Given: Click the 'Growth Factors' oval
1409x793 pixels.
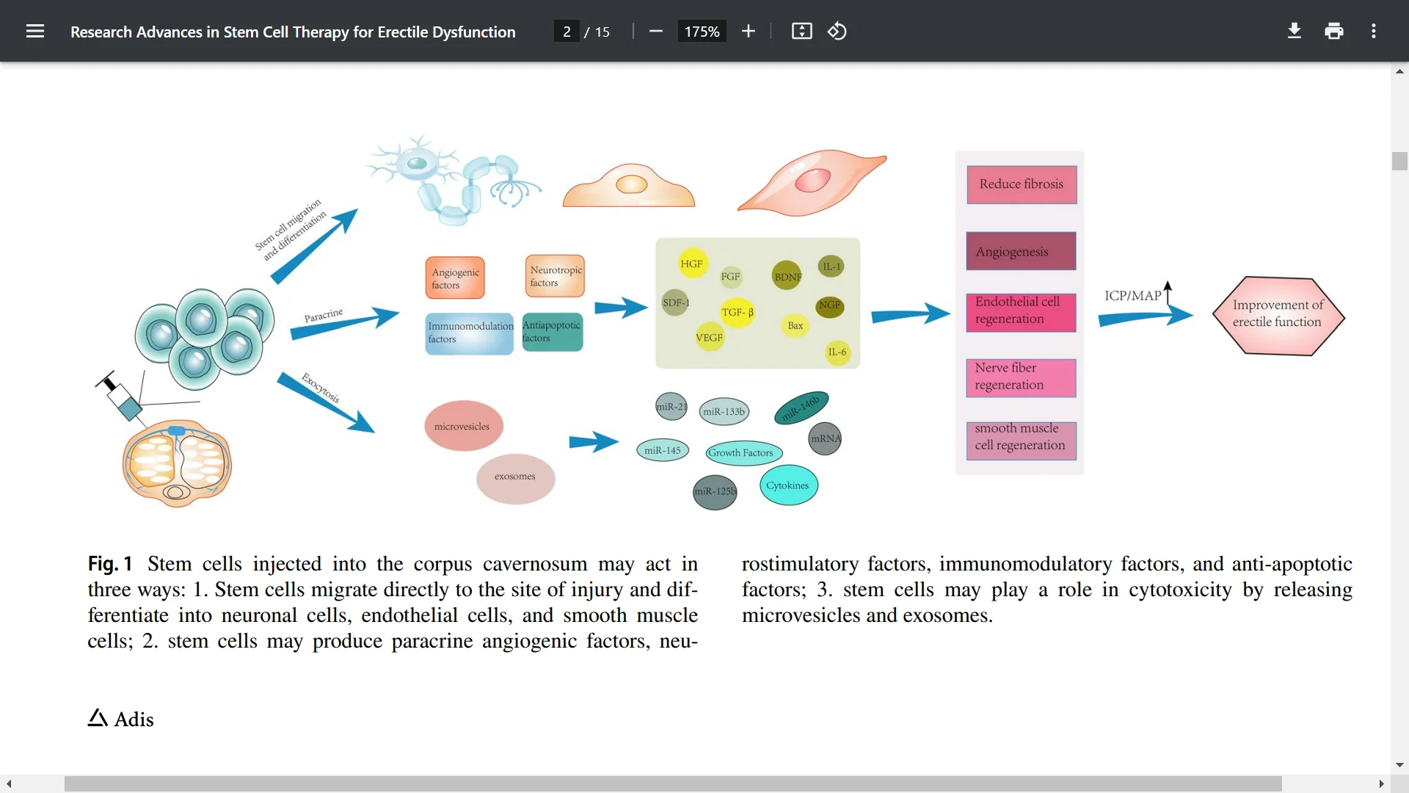Looking at the screenshot, I should 743,452.
